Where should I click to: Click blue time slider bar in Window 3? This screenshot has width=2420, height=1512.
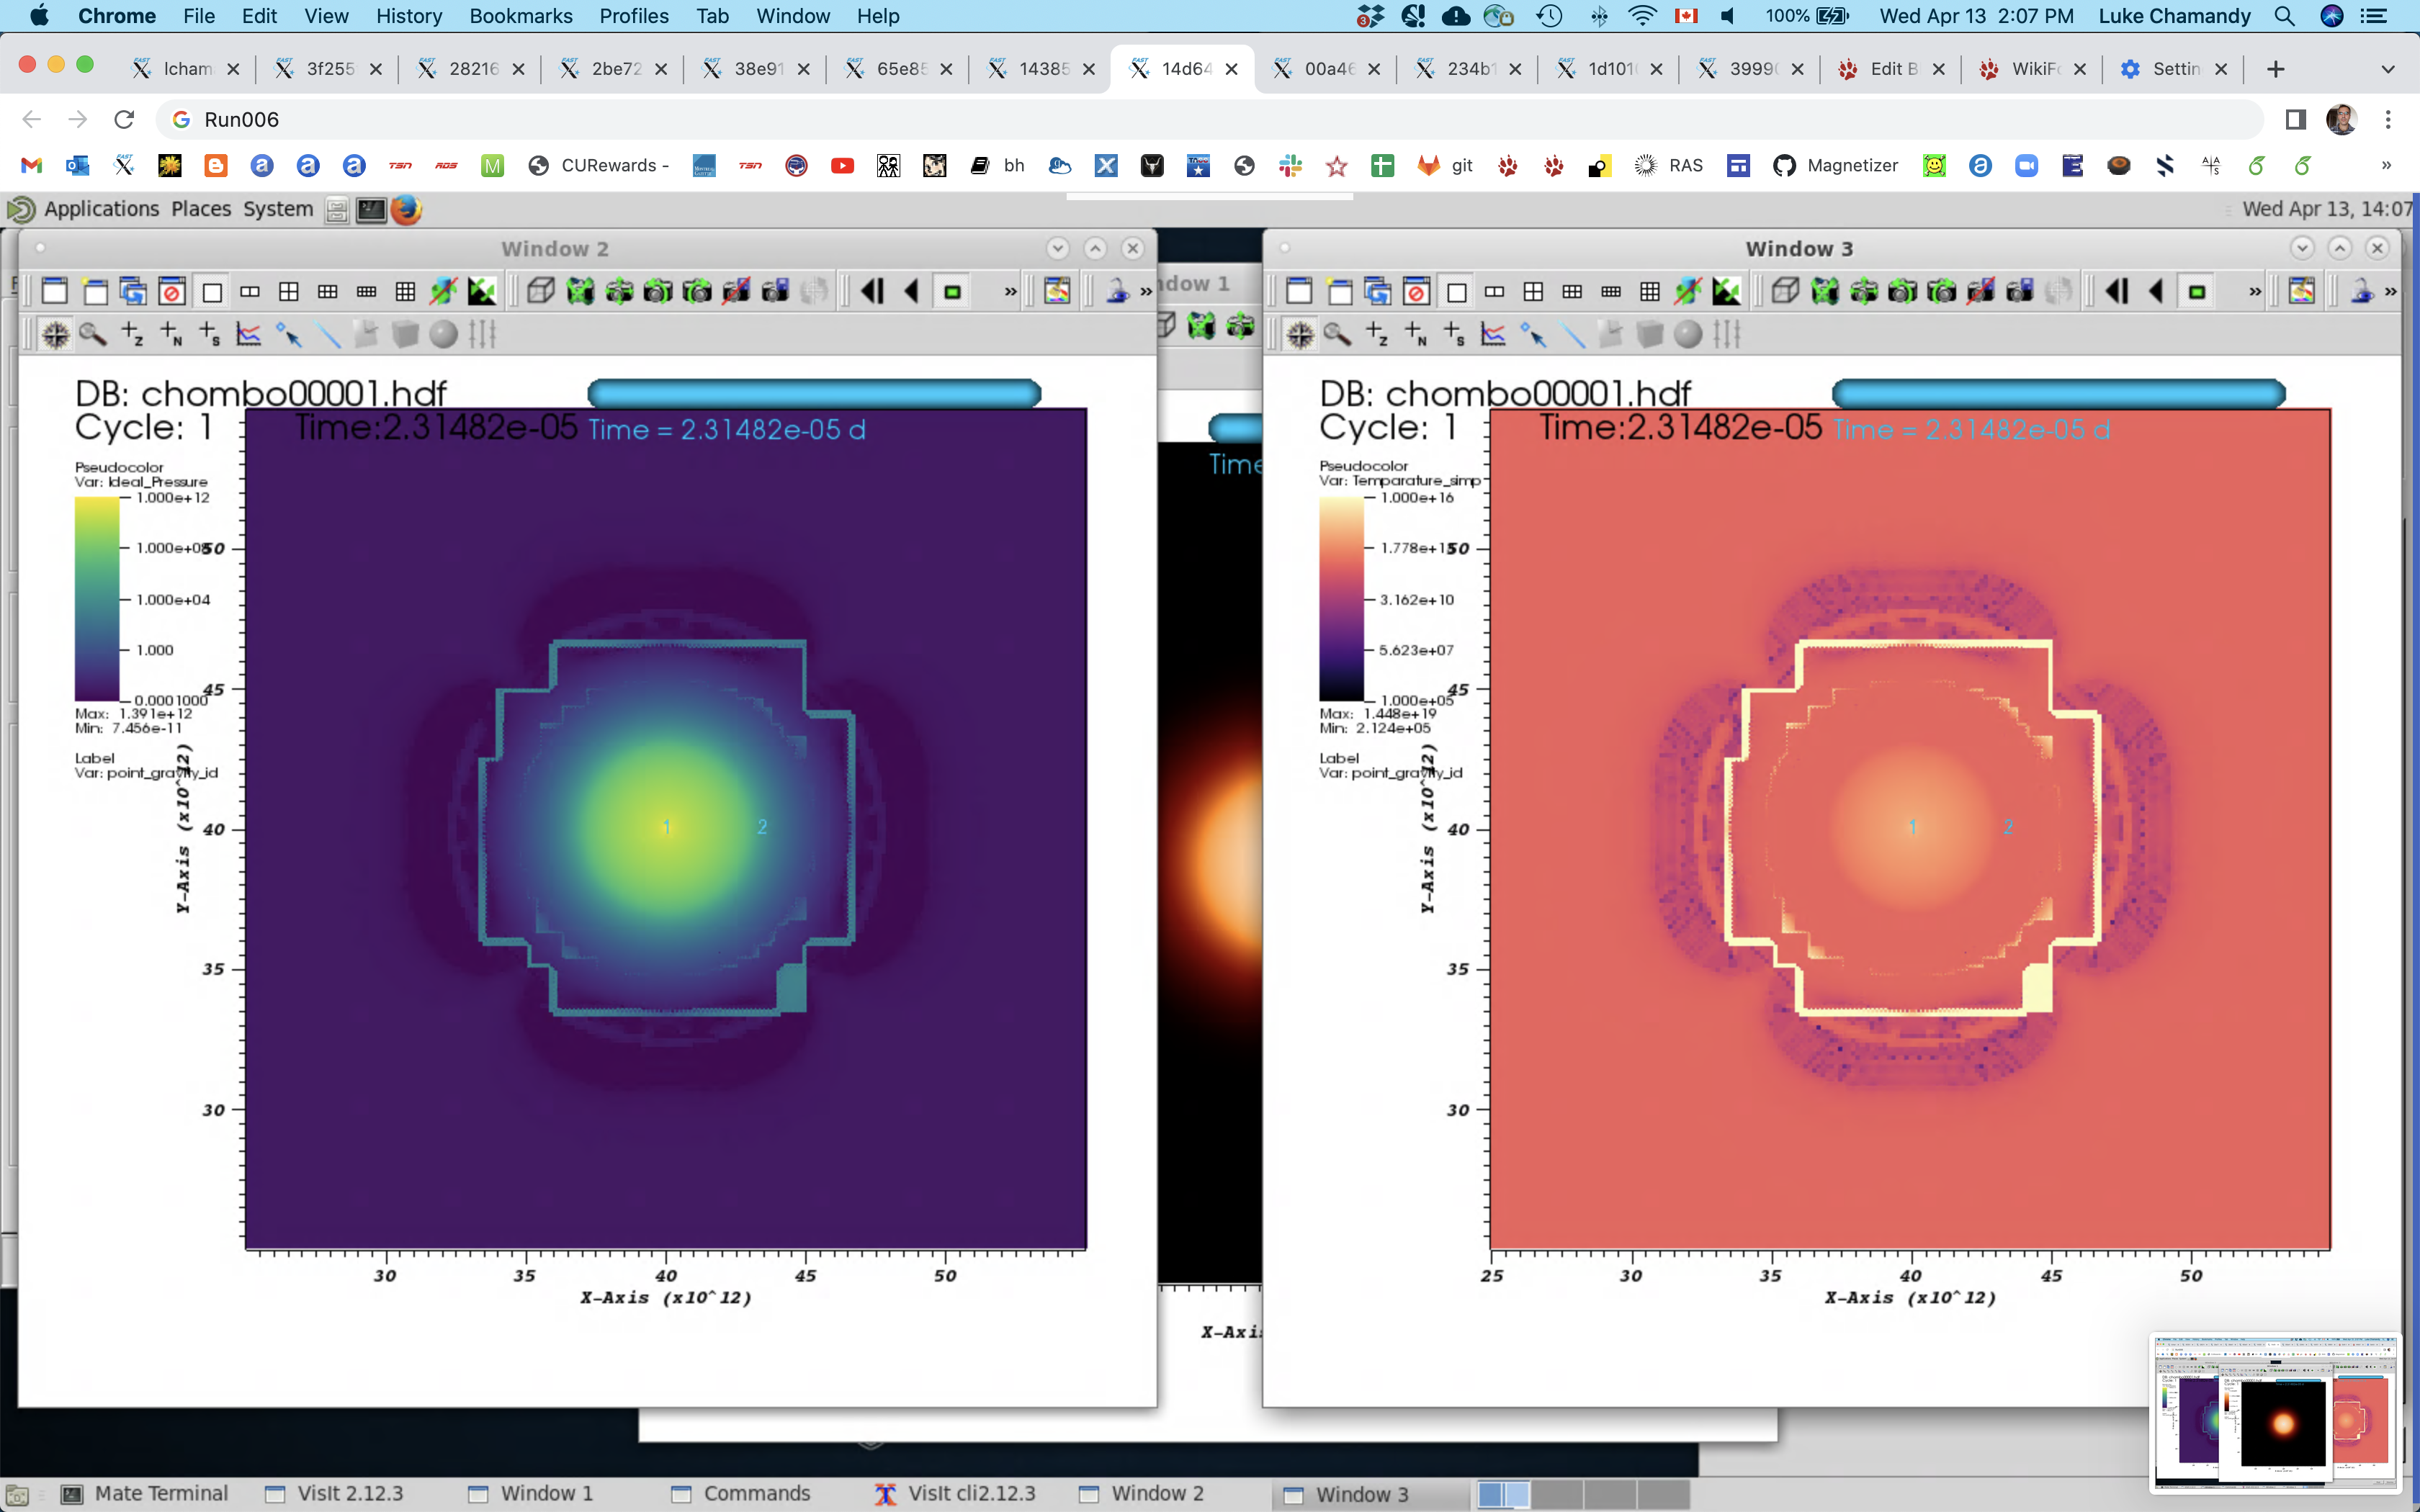[x=2059, y=393]
